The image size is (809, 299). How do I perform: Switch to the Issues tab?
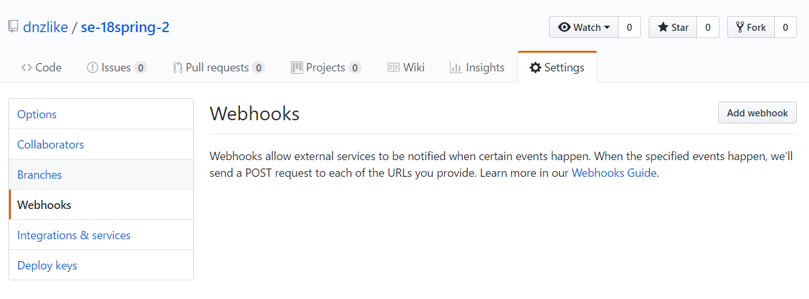pos(116,68)
